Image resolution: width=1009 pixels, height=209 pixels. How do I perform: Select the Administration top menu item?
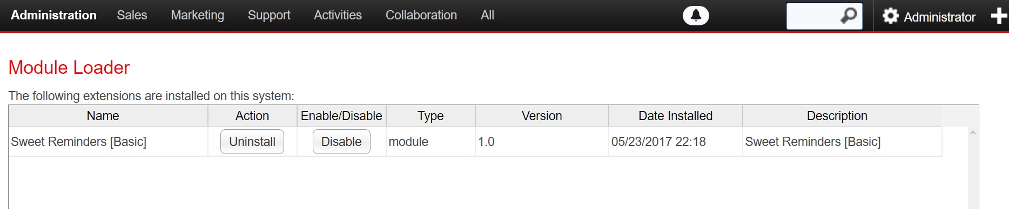pyautogui.click(x=53, y=15)
